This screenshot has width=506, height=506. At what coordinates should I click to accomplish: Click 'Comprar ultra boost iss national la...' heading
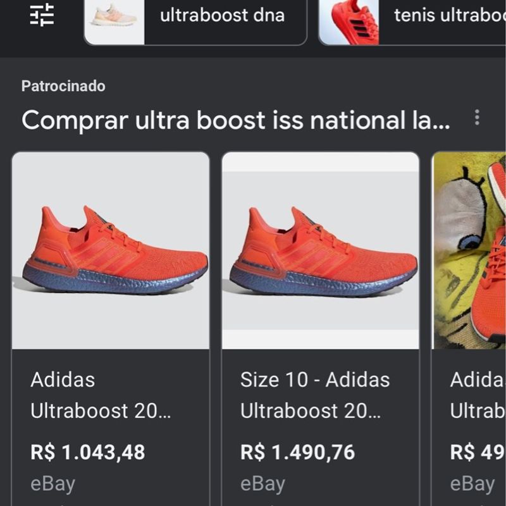[x=235, y=120]
